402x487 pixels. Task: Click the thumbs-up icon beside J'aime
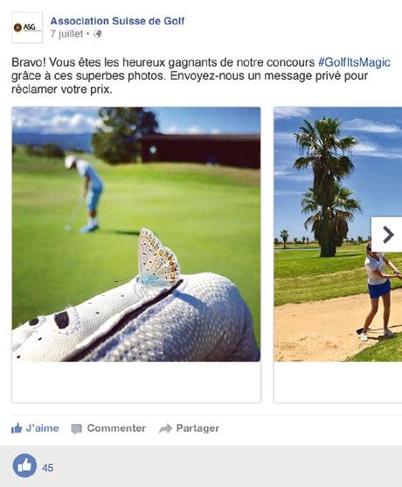tap(17, 428)
